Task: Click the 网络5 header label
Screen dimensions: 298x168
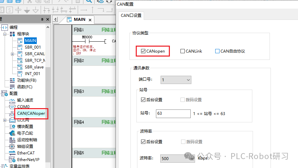Action: (79, 153)
